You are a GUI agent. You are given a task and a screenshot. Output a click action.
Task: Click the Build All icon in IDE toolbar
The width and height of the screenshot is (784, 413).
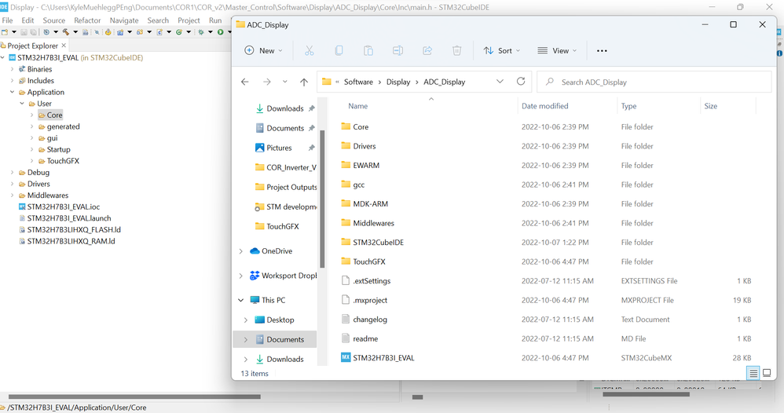[85, 32]
